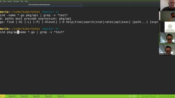Close the localhost.localdomain bash tab
Image resolution: width=175 pixels, height=98 pixels.
click(81, 5)
